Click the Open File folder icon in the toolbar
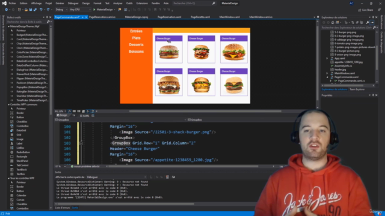The image size is (385, 216). [x=26, y=10]
